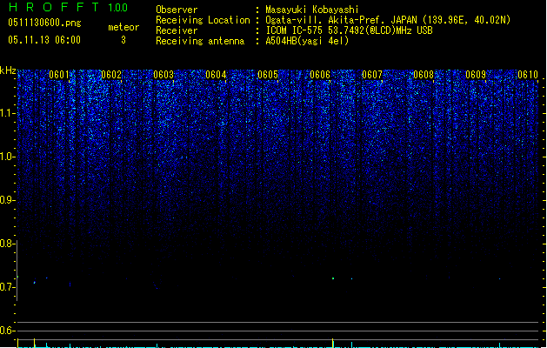Click the 1.1 kHz axis label

8,113
